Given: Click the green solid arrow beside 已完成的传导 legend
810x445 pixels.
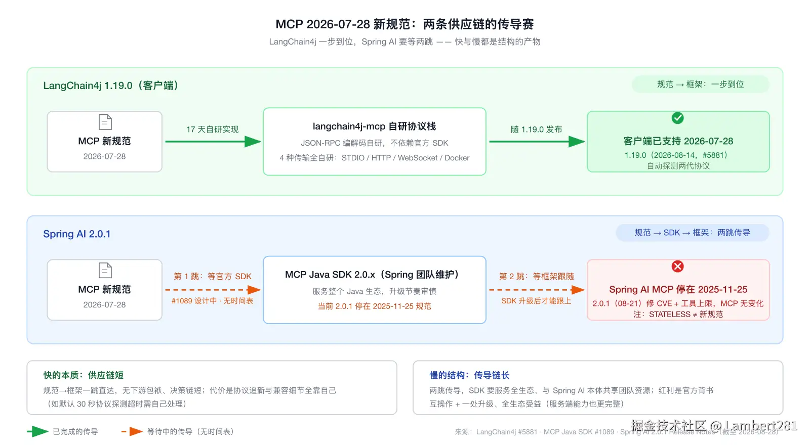Looking at the screenshot, I should click(37, 431).
